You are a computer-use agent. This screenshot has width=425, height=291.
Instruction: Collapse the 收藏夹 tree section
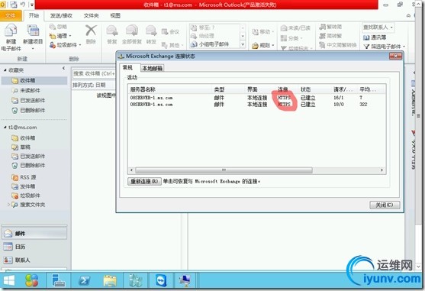(5, 70)
